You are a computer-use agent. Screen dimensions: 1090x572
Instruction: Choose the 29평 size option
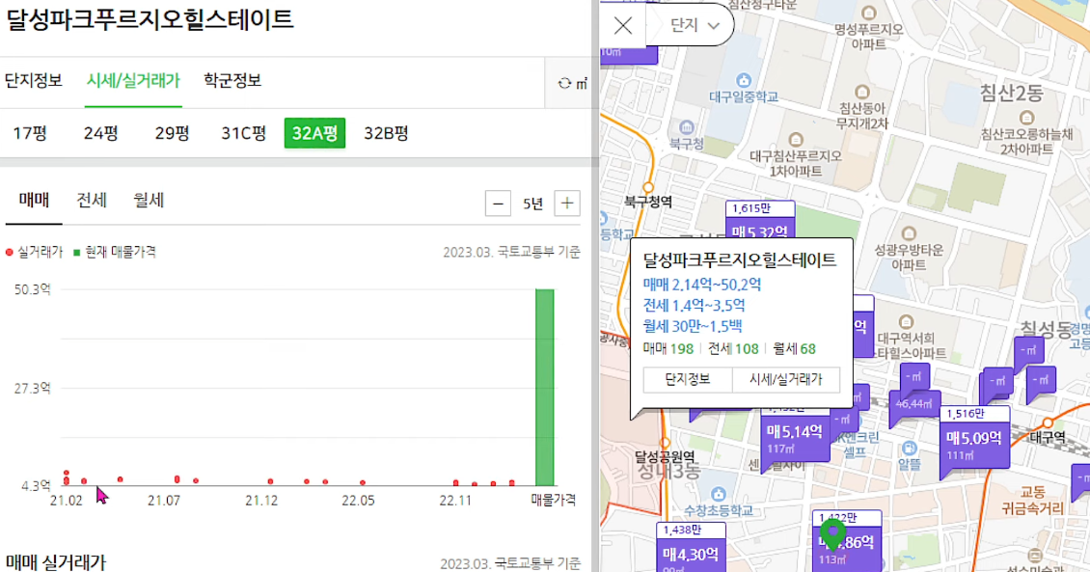(x=173, y=133)
